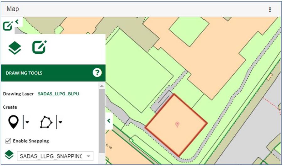Click the panel scrollbar up arrow
This screenshot has width=283, height=166.
pos(102,86)
